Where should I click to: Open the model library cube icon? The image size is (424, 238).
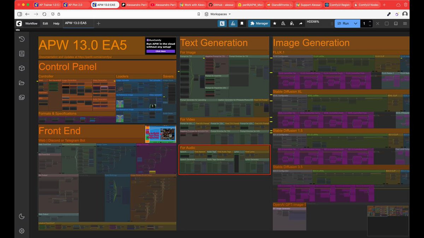coord(22,68)
